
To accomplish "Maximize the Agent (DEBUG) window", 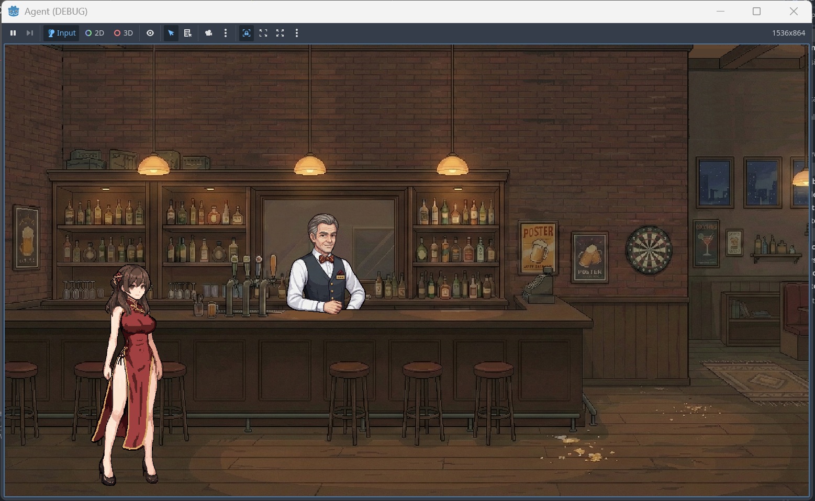I will coord(756,11).
